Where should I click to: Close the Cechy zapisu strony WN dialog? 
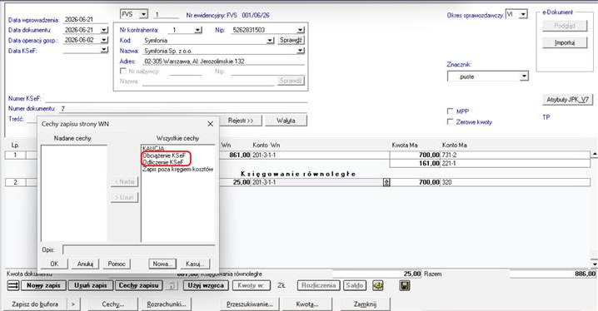[x=210, y=124]
